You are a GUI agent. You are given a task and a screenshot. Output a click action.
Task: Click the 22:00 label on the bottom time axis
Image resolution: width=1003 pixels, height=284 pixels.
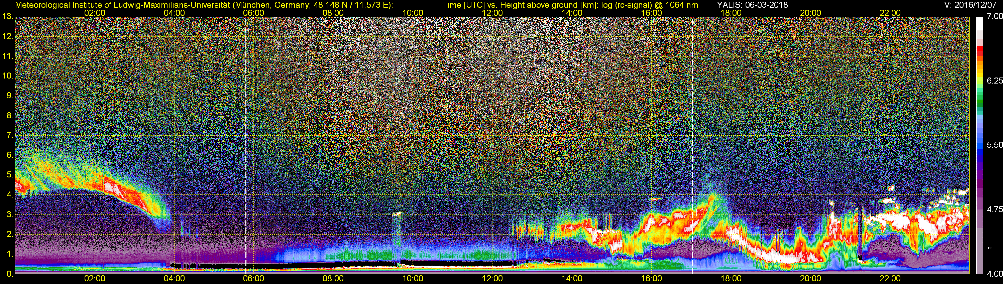tap(890, 279)
